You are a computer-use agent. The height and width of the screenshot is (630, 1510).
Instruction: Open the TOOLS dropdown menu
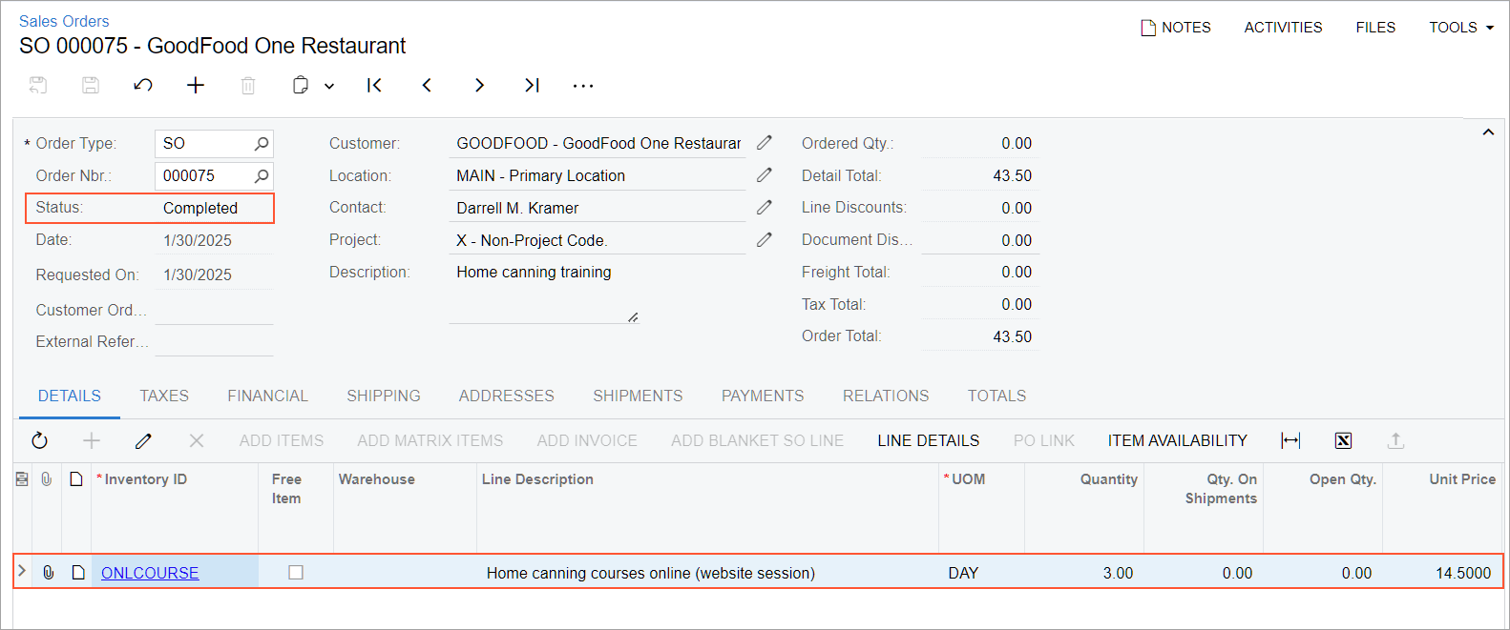click(x=1460, y=28)
